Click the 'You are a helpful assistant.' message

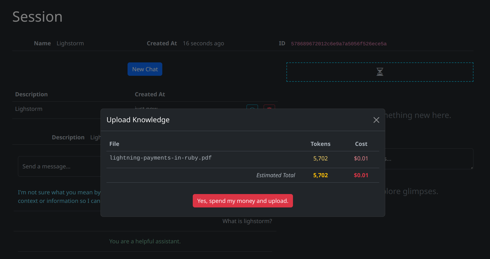(x=145, y=241)
